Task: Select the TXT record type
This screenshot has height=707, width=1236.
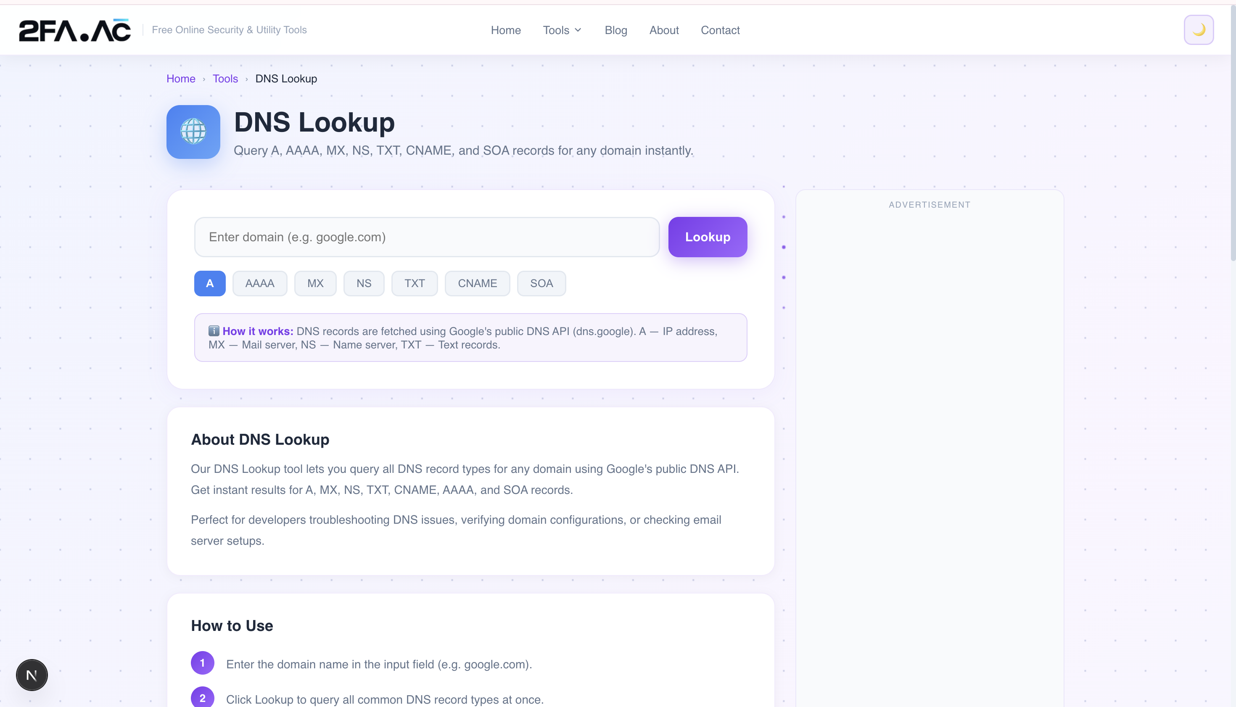Action: (415, 284)
